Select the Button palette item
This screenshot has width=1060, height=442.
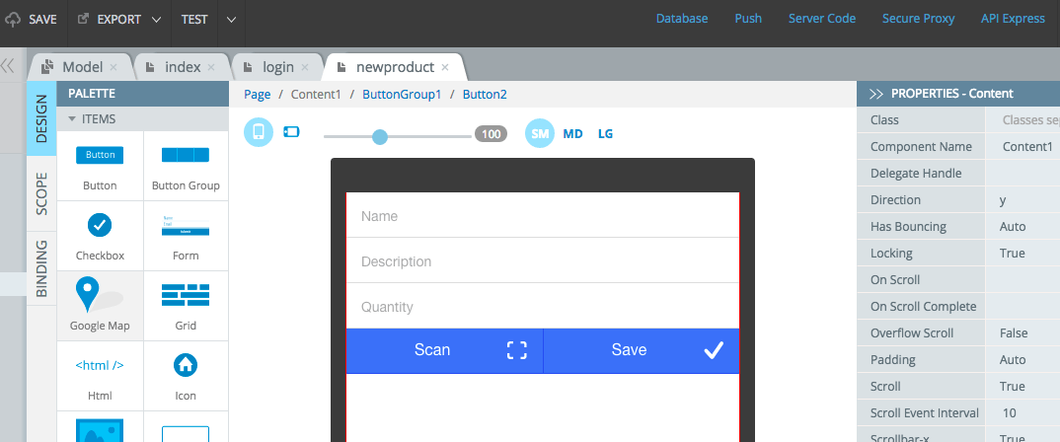(100, 166)
